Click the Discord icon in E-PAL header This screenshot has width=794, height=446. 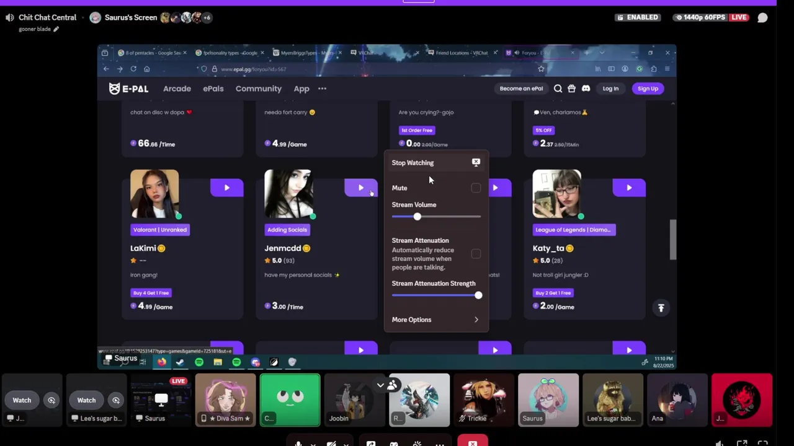[586, 89]
